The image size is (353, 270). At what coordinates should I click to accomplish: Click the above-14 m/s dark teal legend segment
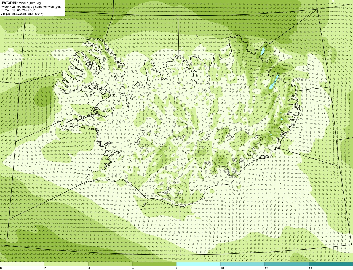[x=331, y=264]
